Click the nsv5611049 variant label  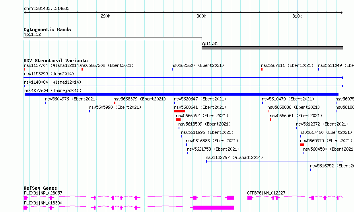[x=336, y=66]
